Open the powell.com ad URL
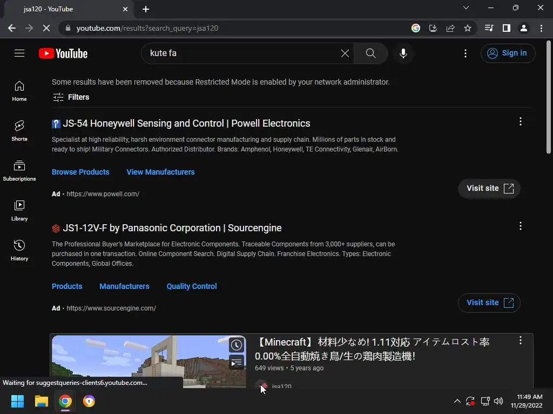 click(103, 194)
